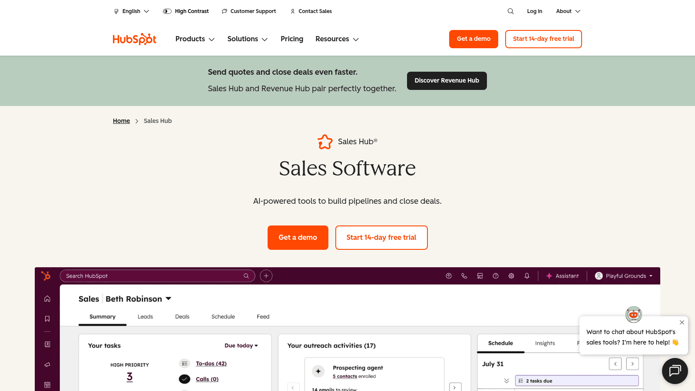This screenshot has width=695, height=391.
Task: Open the Schedule tab next to Deals
Action: (x=223, y=317)
